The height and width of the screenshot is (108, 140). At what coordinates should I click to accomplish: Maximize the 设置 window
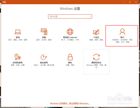click(x=130, y=2)
